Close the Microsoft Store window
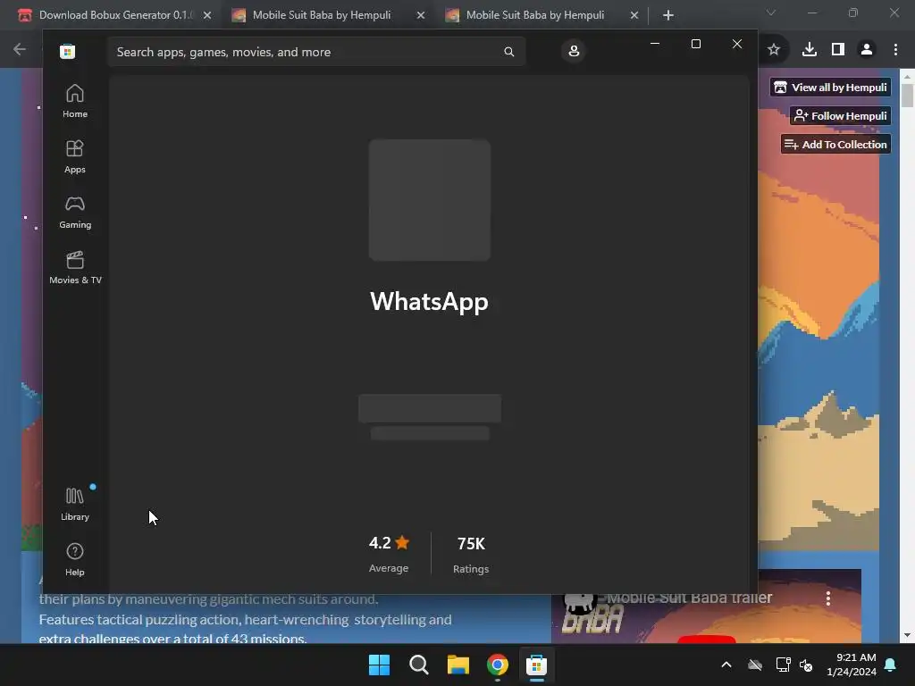Image resolution: width=915 pixels, height=686 pixels. 737,44
